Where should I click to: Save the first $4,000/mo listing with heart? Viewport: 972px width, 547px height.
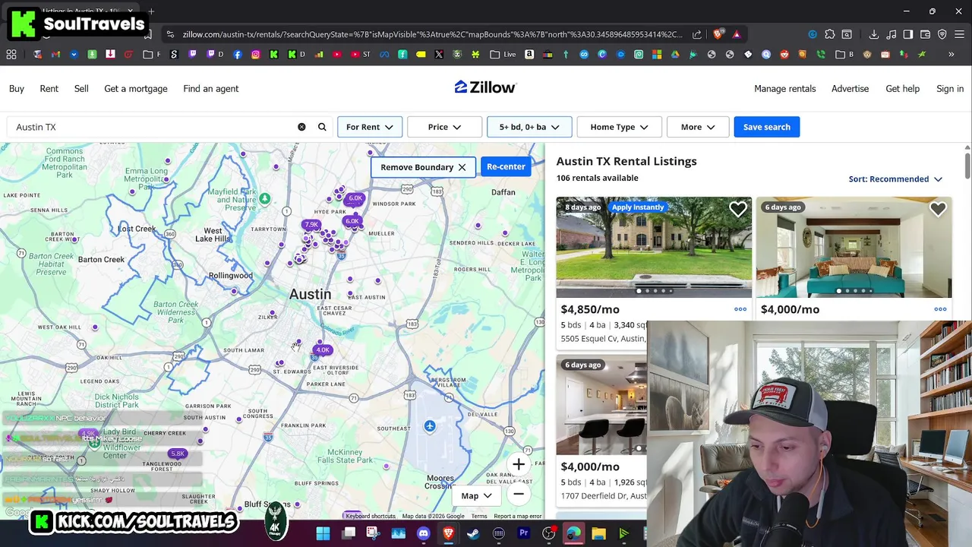pos(938,210)
